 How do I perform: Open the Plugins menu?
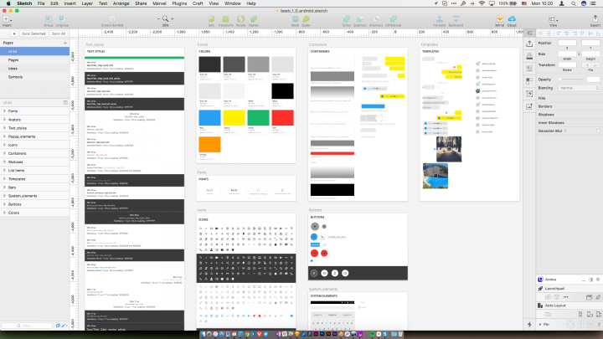pyautogui.click(x=179, y=3)
